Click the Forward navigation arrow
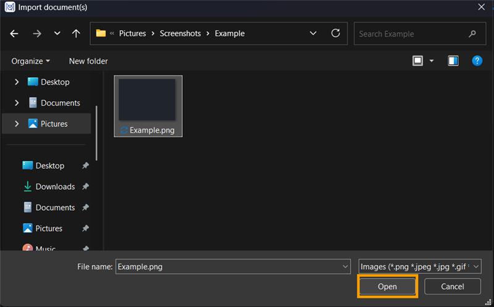 [36, 33]
